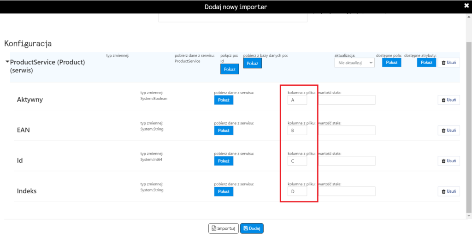Remove the Indeks row via its trash icon

coord(449,191)
